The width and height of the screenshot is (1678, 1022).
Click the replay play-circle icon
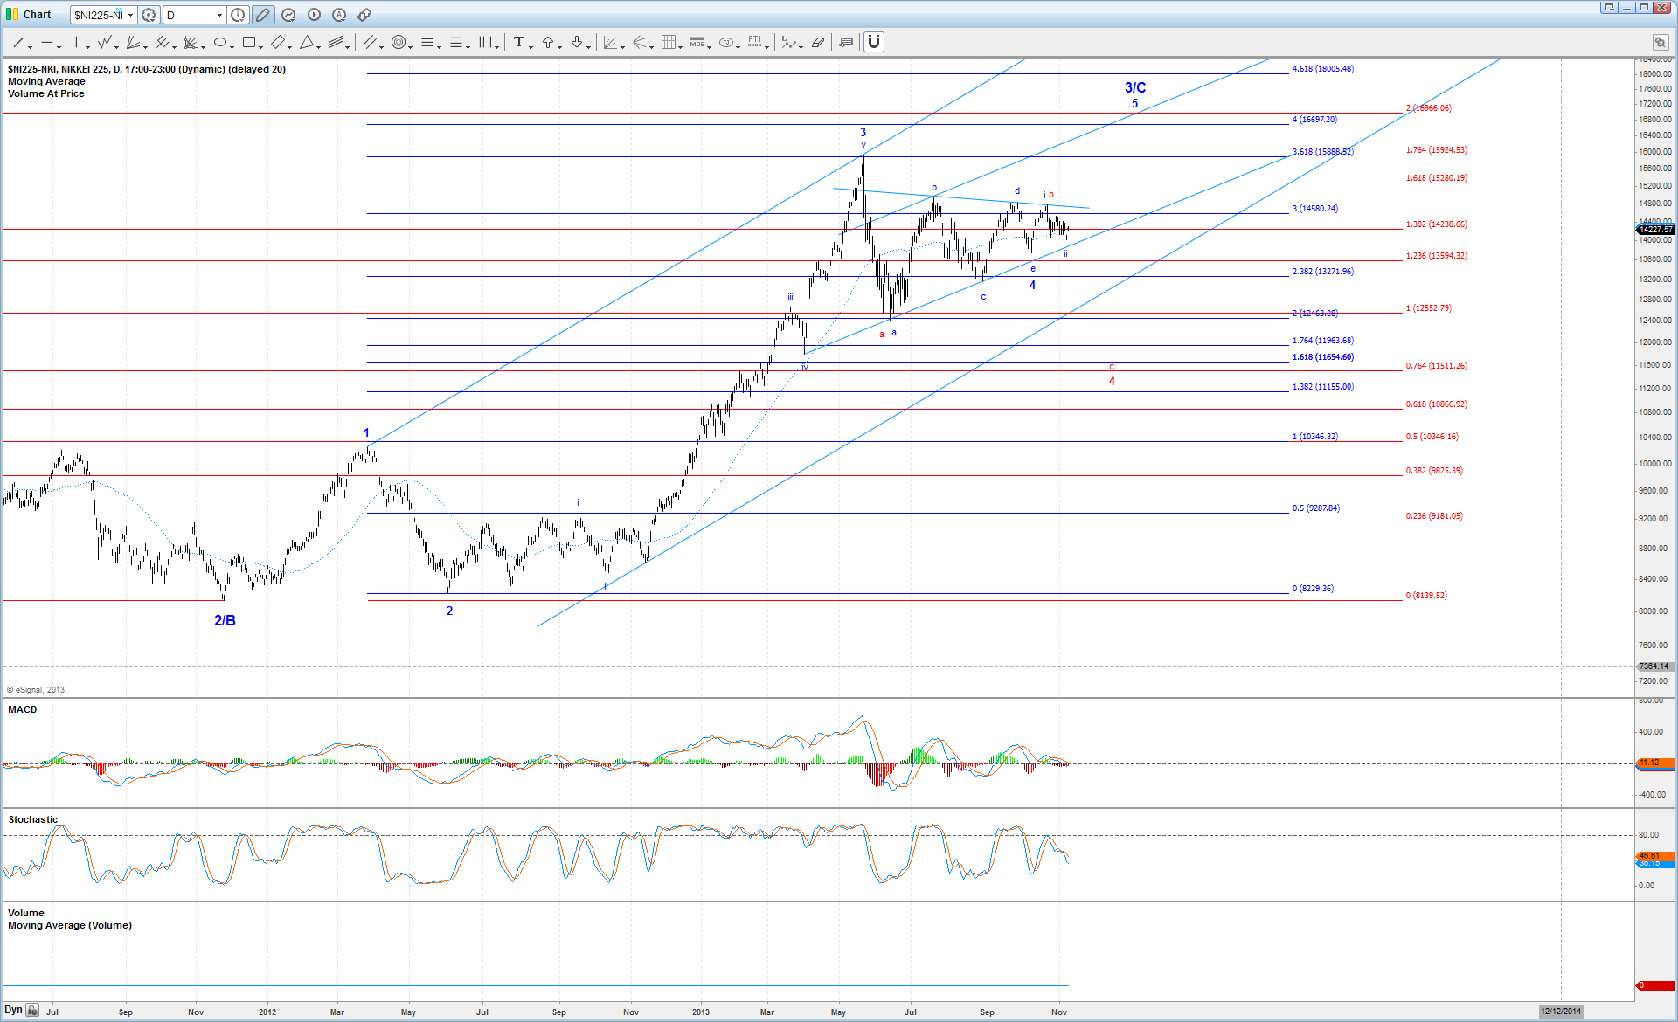(314, 15)
